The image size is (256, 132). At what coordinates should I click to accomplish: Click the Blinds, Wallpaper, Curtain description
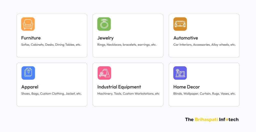[x=204, y=94]
